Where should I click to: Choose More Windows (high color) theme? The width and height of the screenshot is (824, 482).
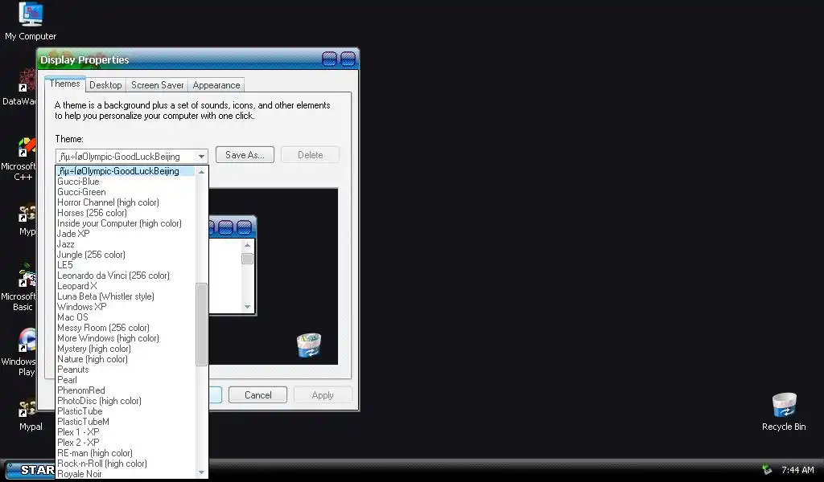click(125, 338)
